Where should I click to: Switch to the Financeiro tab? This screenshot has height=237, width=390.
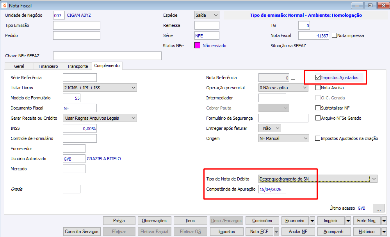coord(48,66)
